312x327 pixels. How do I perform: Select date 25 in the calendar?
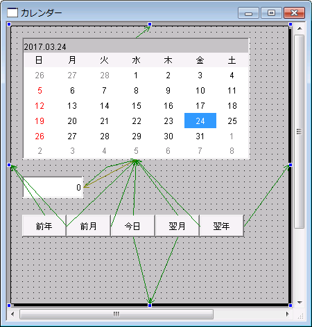point(232,121)
